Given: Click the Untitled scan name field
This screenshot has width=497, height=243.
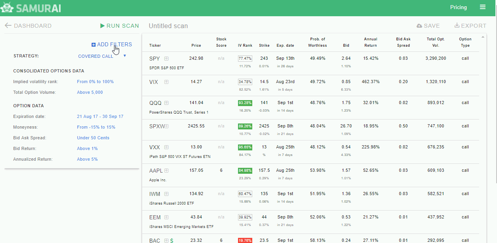Looking at the screenshot, I should (x=168, y=26).
